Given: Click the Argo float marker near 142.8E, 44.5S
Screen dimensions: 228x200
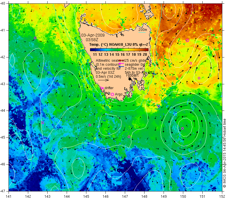Looking at the screenshot, I should (x=42, y=123).
